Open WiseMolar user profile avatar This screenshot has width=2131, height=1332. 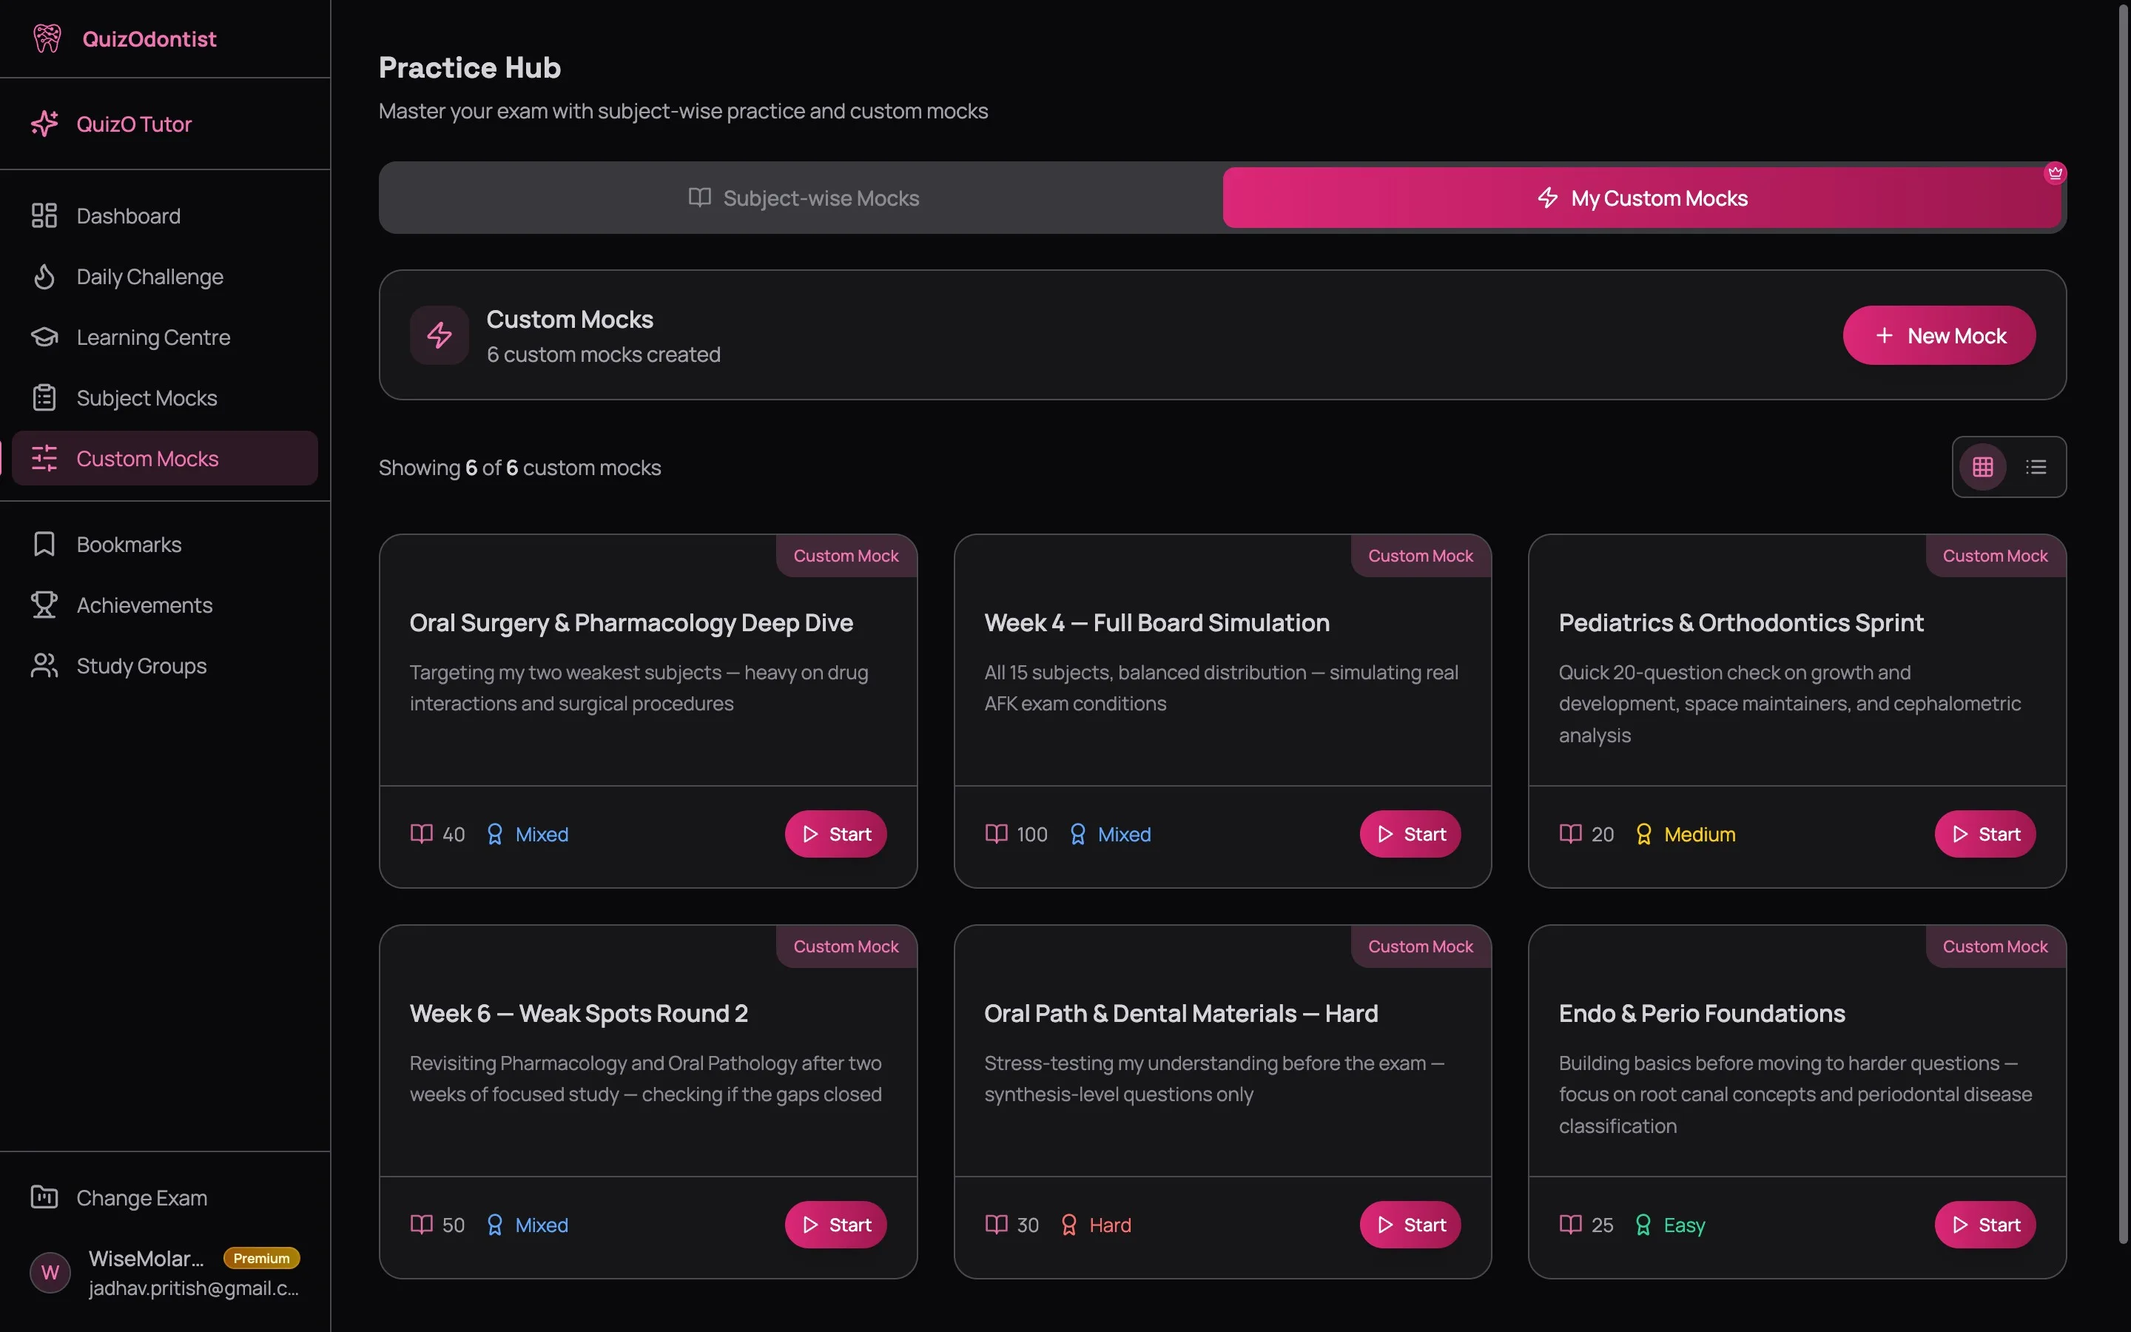click(x=50, y=1272)
